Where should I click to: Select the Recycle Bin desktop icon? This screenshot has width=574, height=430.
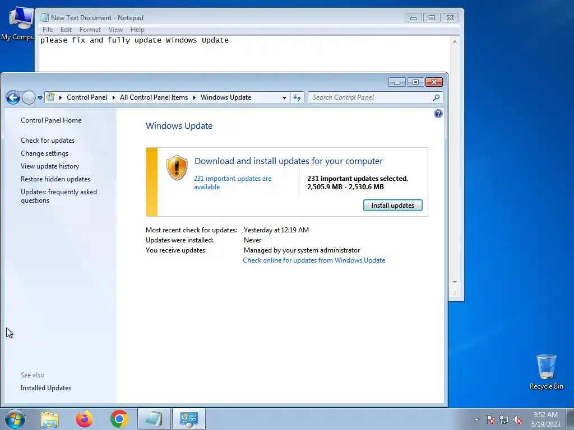(x=546, y=372)
